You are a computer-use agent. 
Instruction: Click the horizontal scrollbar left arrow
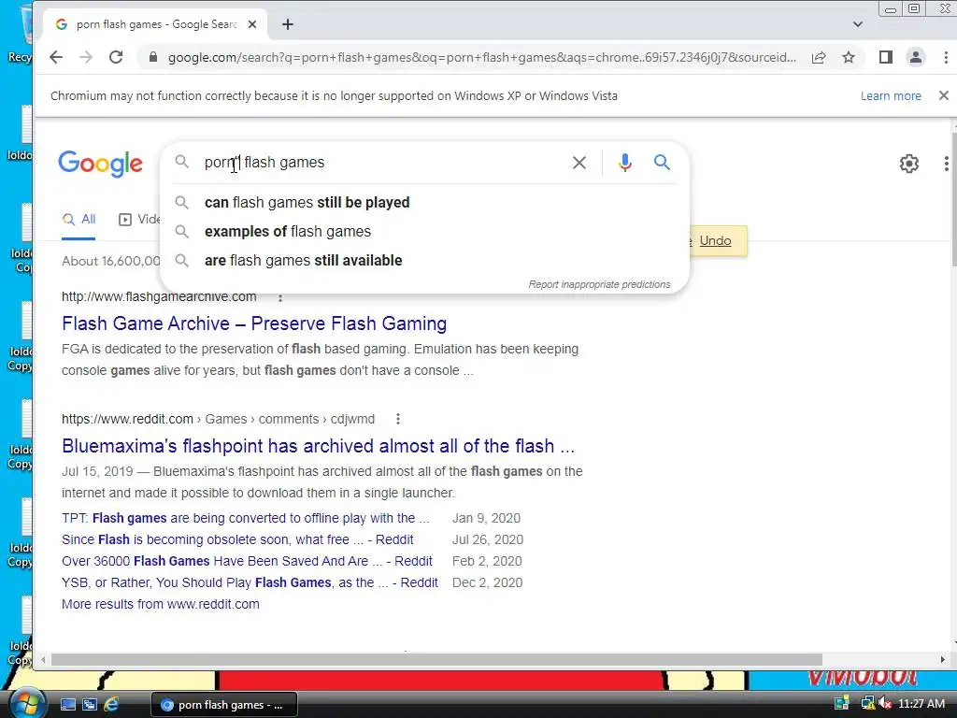tap(43, 660)
